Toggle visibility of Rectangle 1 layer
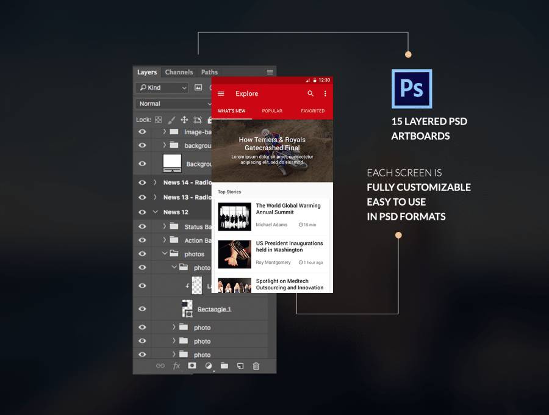549x415 pixels. coord(142,309)
